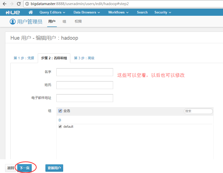Switch to 组 tab in admin navigation
223x173 pixels.
[x=64, y=22]
